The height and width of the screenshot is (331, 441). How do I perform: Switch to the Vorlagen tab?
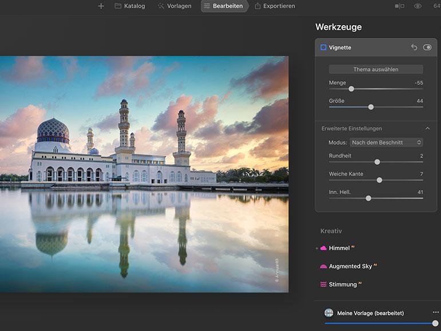[174, 6]
